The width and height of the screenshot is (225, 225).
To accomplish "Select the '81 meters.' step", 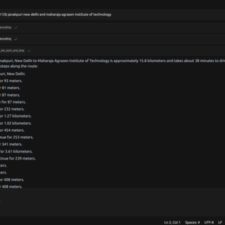I will coord(10,88).
